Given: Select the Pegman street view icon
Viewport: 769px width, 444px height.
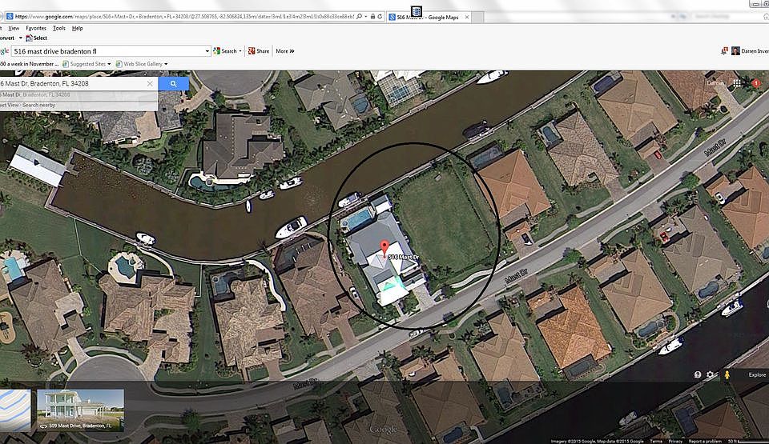Looking at the screenshot, I should tap(727, 375).
